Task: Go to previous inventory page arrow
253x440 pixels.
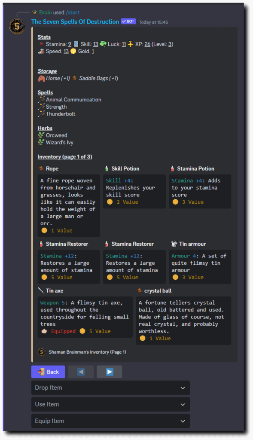Action: pyautogui.click(x=81, y=372)
